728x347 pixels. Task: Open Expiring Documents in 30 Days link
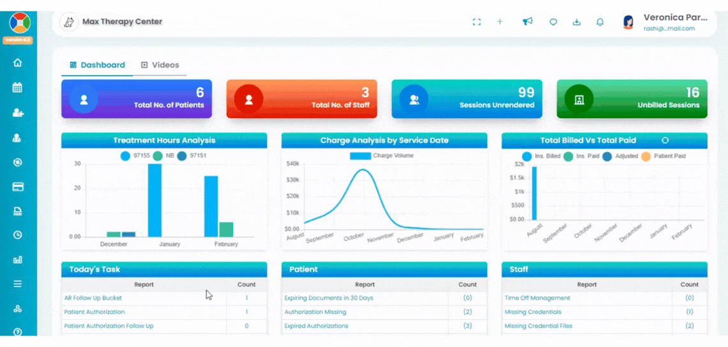click(x=329, y=298)
